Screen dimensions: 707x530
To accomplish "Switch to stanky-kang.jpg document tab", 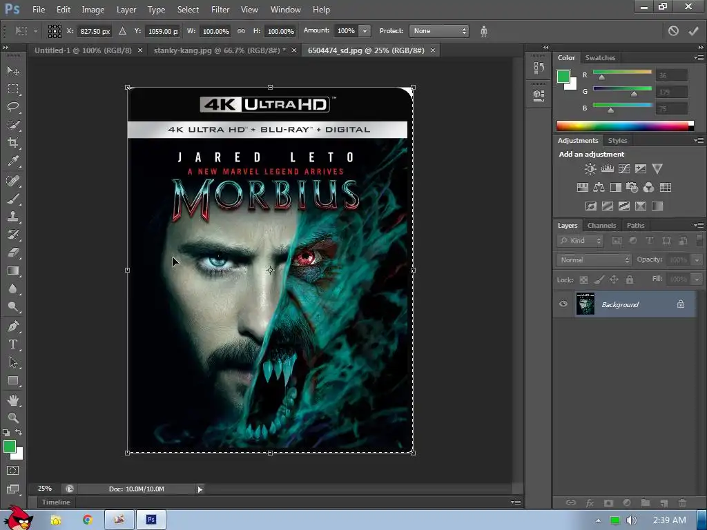I will tap(220, 50).
